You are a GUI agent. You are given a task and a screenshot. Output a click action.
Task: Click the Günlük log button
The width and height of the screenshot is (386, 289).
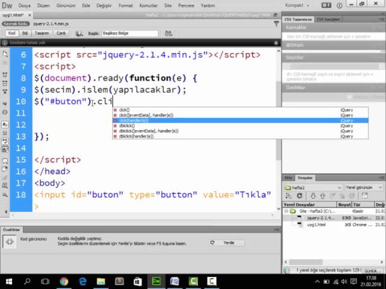[x=372, y=270]
